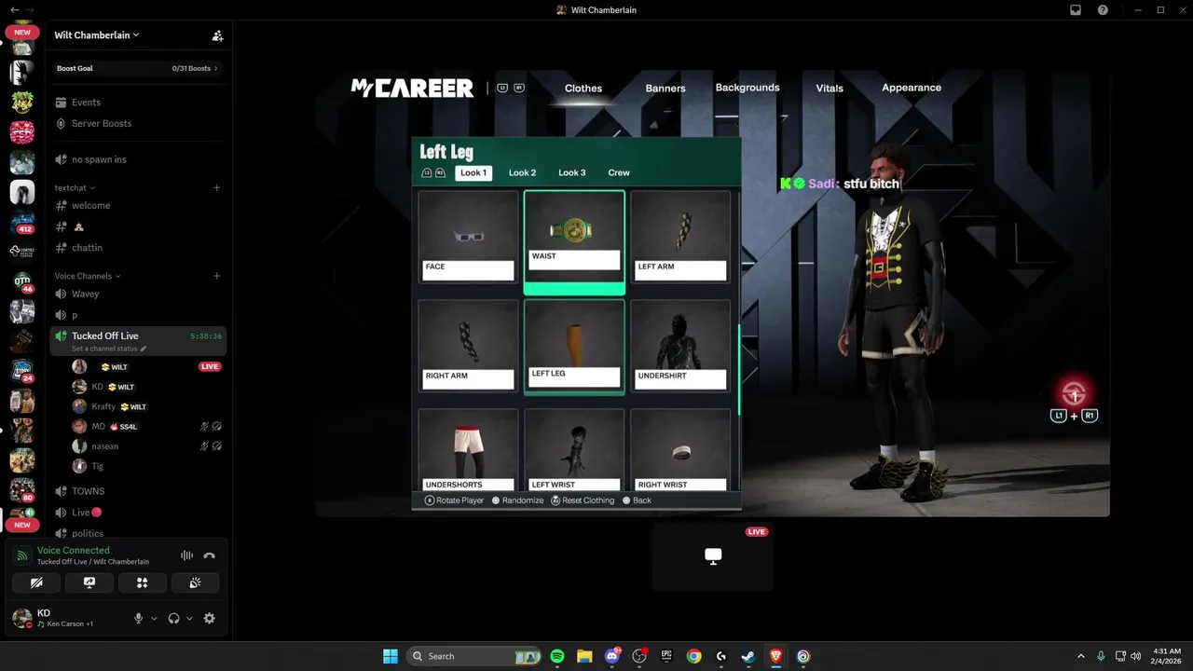
Task: Switch to the Backgrounds tab in stream
Action: pyautogui.click(x=747, y=88)
